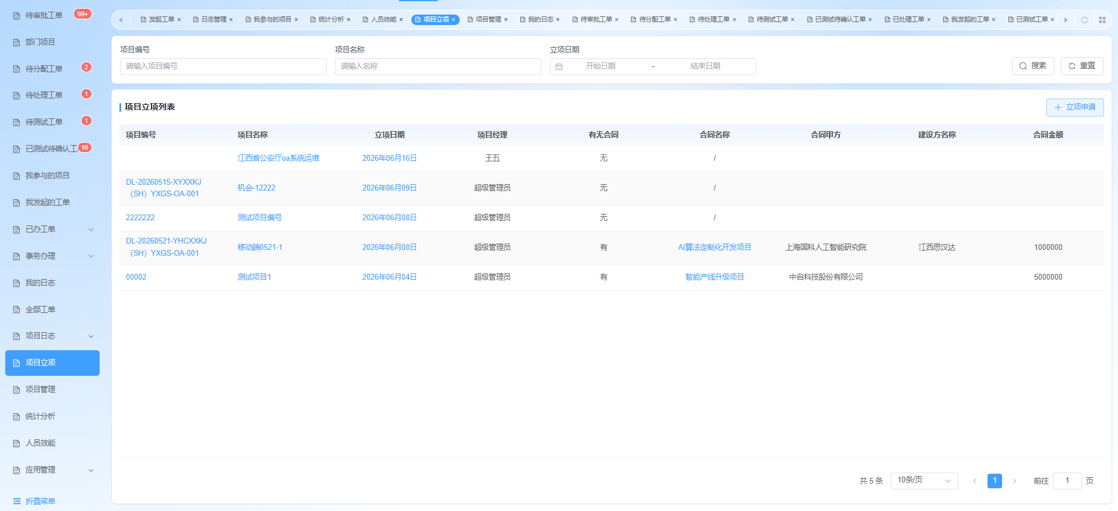Pick the 结束日期 end date field
This screenshot has height=511, width=1118.
pos(706,66)
